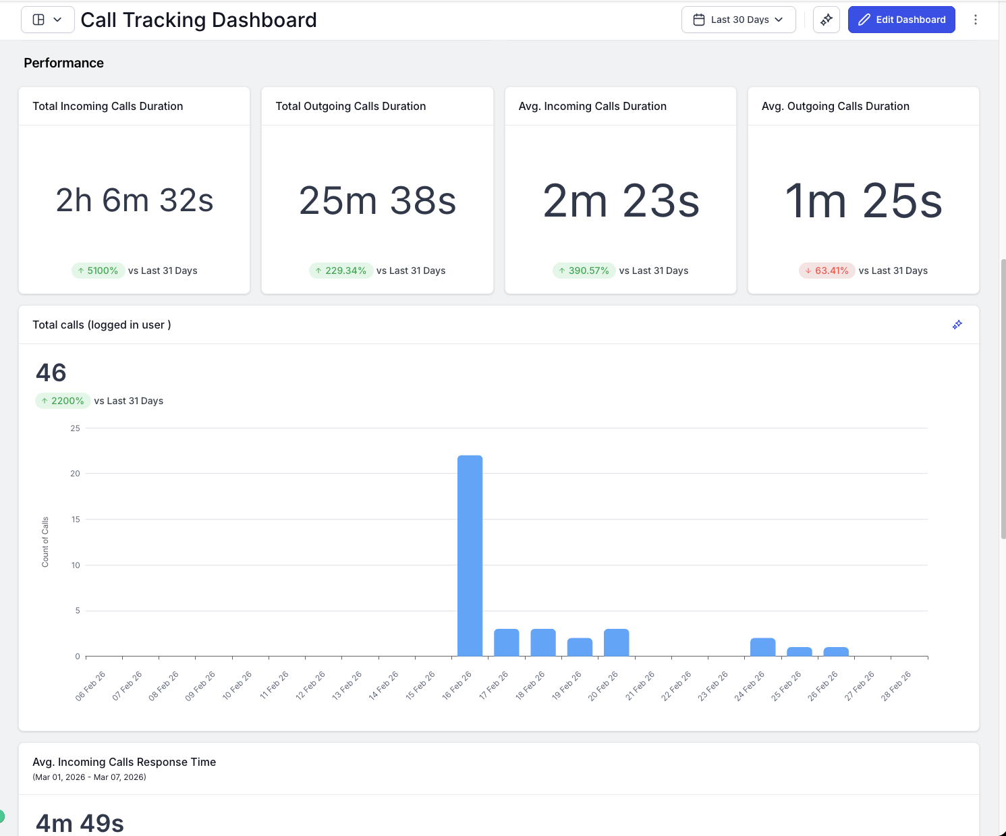The height and width of the screenshot is (836, 1006).
Task: Click the dashboard layout grid icon
Action: click(x=38, y=20)
